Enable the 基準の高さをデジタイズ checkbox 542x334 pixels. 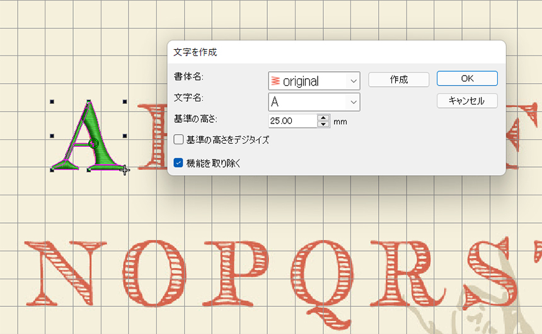point(178,140)
